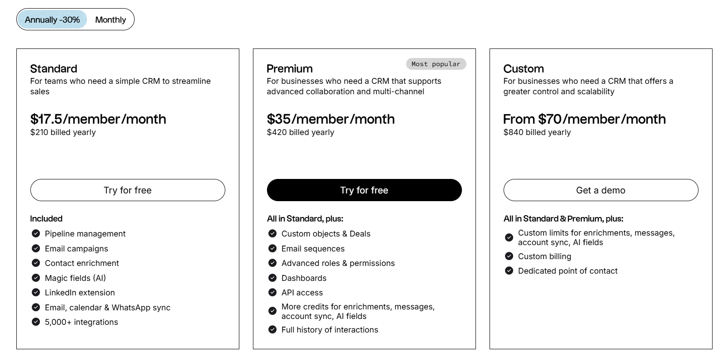Screen dimensions: 718x352
Task: Click the checkmark next to Custom objects & Deals
Action: (x=272, y=234)
